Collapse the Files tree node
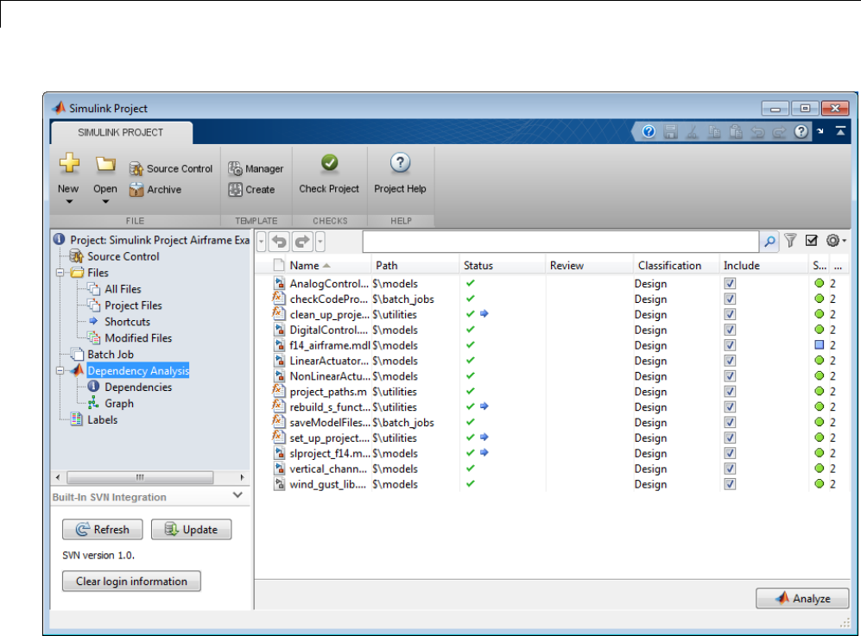This screenshot has height=636, width=861. coord(60,273)
